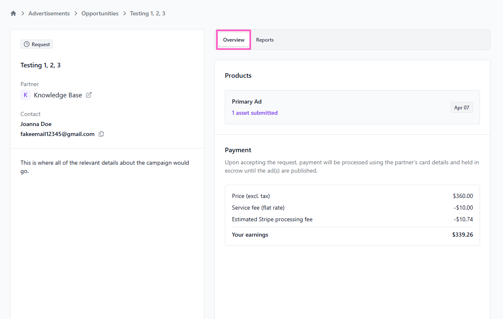Viewport: 503px width, 319px height.
Task: Click the $339.26 earnings amount
Action: (x=462, y=235)
